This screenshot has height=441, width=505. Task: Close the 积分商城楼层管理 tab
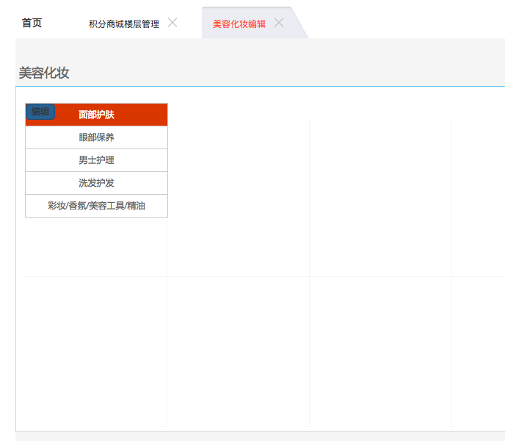[172, 23]
